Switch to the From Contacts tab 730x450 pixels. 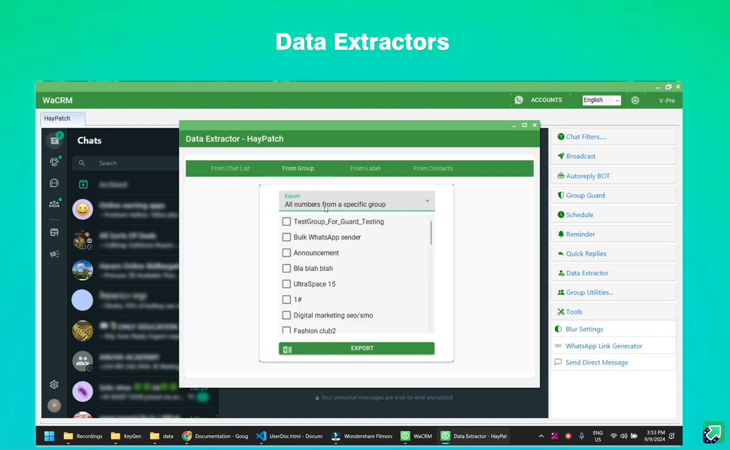pos(433,169)
